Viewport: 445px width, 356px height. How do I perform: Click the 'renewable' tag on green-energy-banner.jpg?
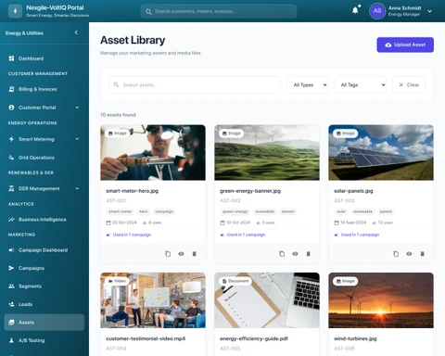tap(264, 211)
